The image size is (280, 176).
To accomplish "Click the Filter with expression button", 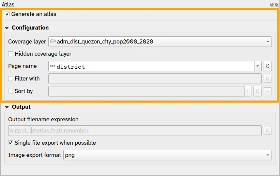I will pos(267,78).
